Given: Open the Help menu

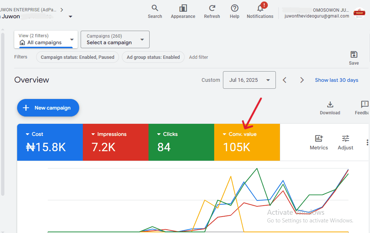Looking at the screenshot, I should tap(234, 11).
